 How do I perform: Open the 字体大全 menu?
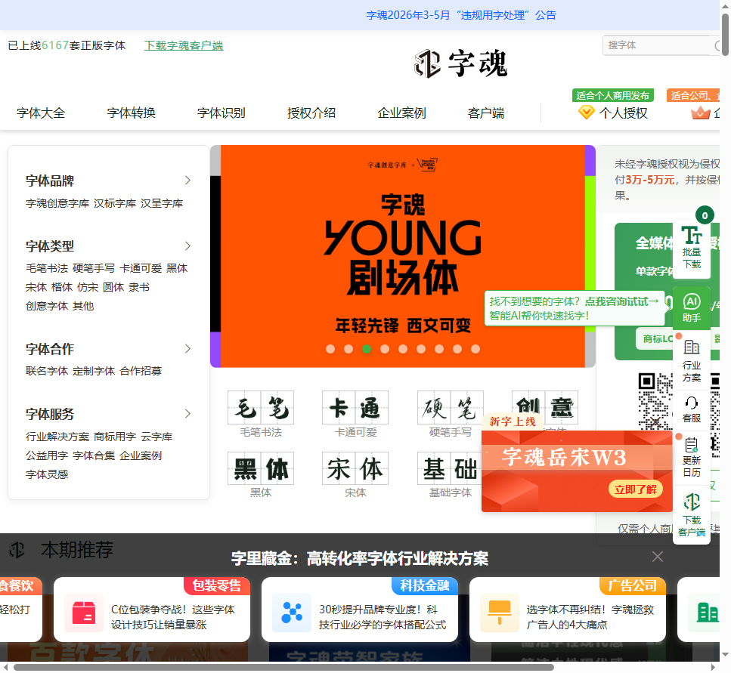pyautogui.click(x=41, y=113)
